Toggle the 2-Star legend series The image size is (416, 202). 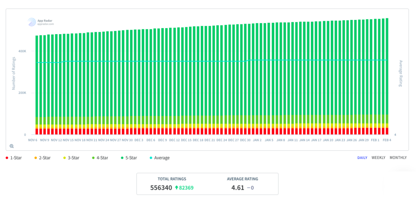point(42,158)
